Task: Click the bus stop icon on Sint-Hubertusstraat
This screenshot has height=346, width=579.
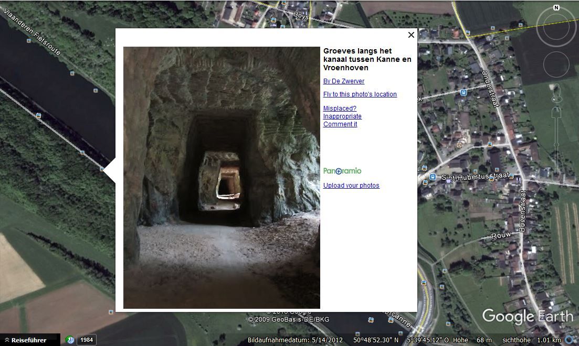Action: click(433, 177)
